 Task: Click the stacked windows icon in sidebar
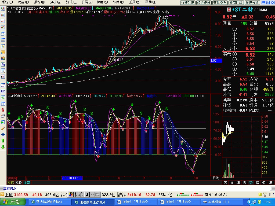tap(3, 34)
